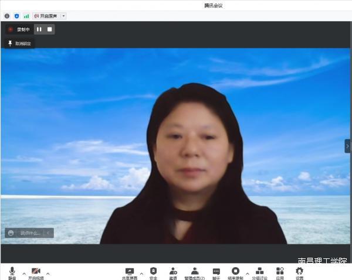Click the chat input field 说点什么

pyautogui.click(x=31, y=233)
